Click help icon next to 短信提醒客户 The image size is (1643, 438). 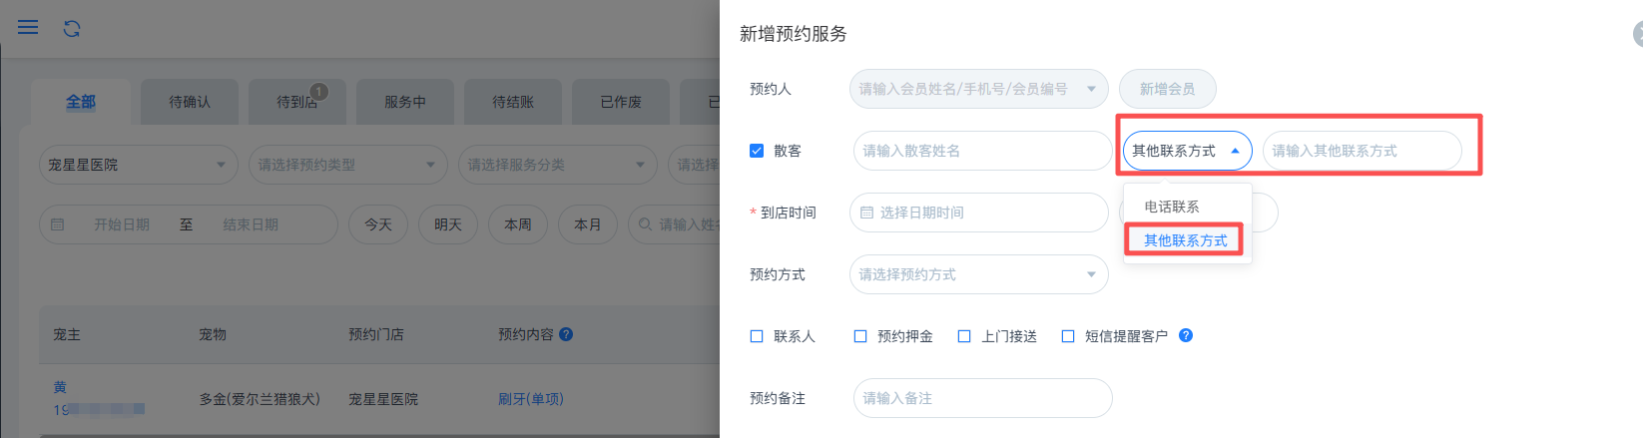(x=1186, y=335)
